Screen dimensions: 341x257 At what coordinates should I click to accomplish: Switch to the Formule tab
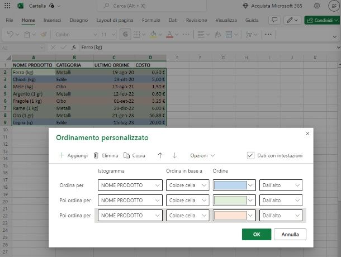(x=151, y=20)
